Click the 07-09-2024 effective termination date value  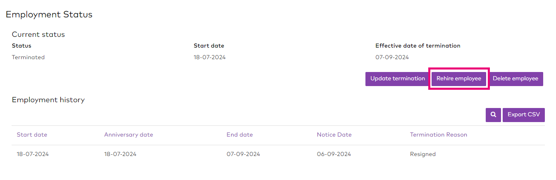tap(392, 58)
